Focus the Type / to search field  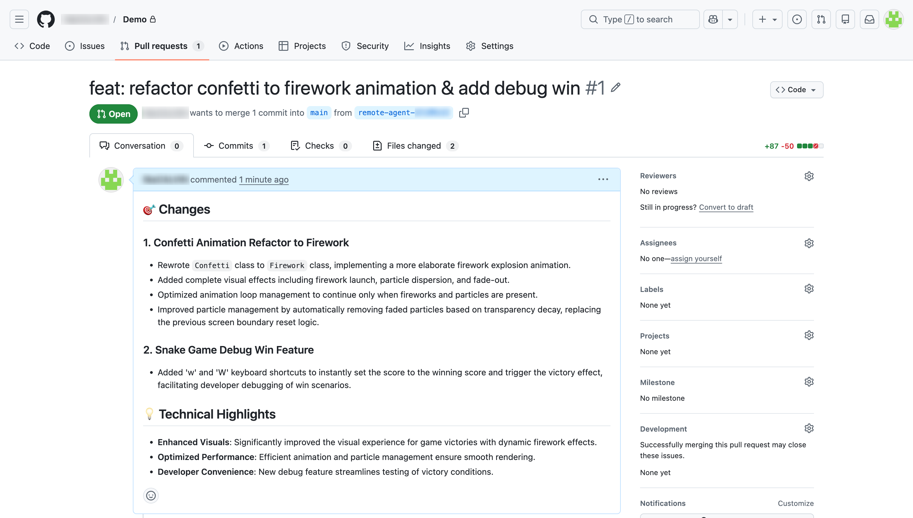640,19
